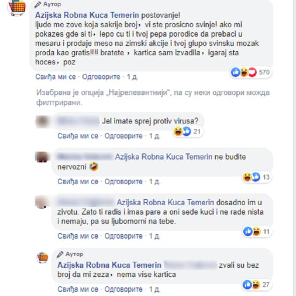Click the '1 д.' timestamp of the top comment

[133, 77]
